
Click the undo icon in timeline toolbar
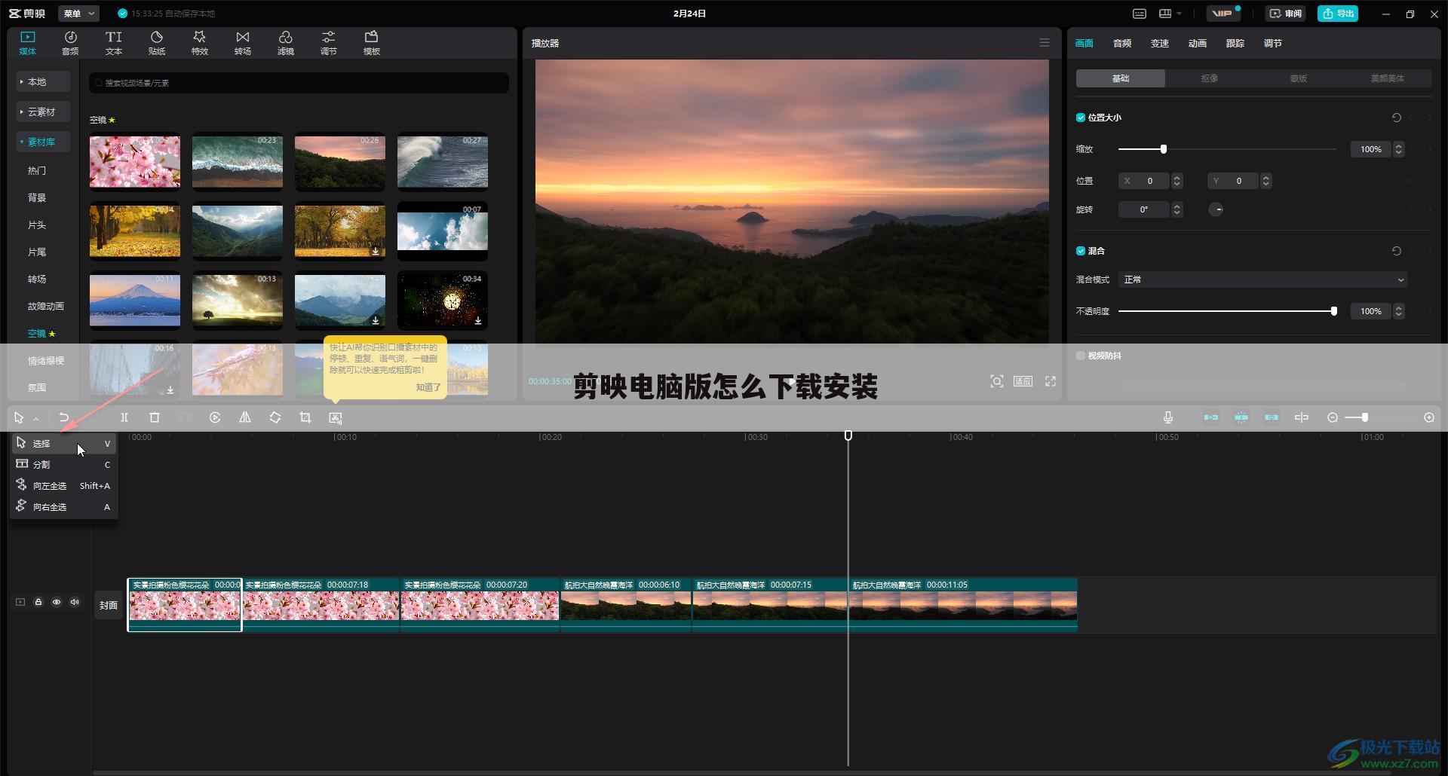64,417
